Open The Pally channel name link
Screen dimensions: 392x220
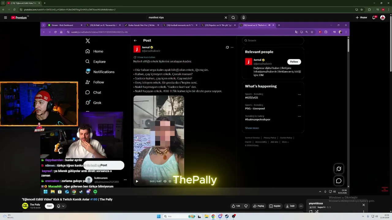pos(35,205)
